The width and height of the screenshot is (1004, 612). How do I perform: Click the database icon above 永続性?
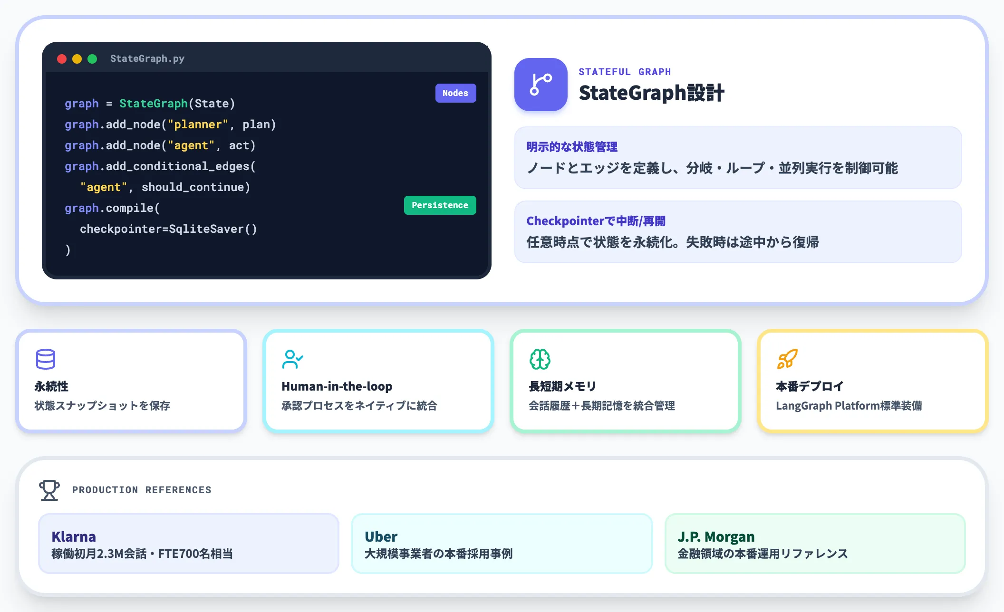point(46,359)
